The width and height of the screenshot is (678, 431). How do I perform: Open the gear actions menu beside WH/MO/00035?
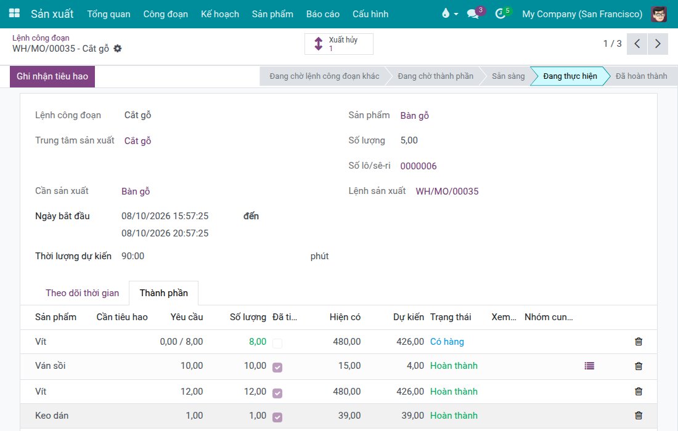pos(118,49)
